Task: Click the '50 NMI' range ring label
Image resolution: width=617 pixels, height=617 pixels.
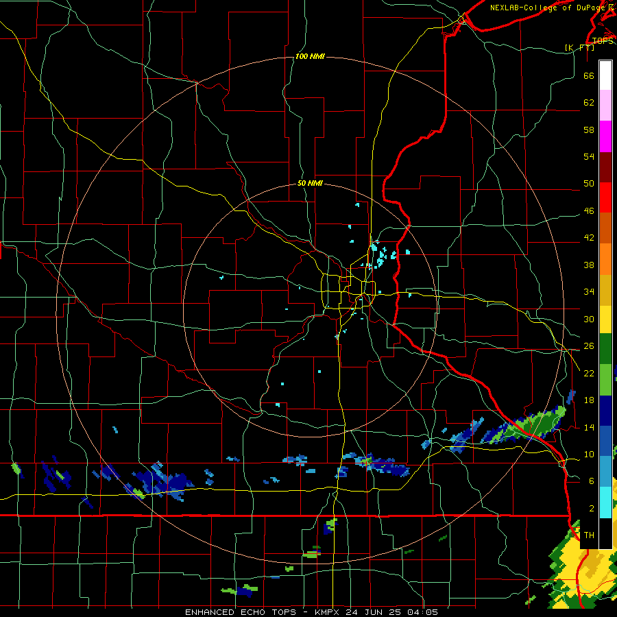Action: point(310,183)
